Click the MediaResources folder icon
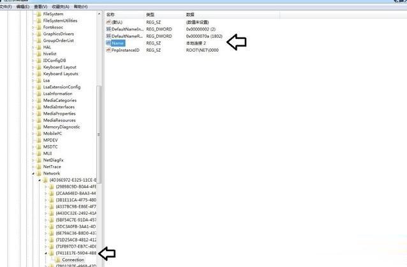Image resolution: width=407 pixels, height=267 pixels. tap(39, 120)
